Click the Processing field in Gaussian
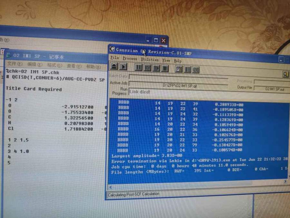The image size is (290, 218). [x=272, y=82]
